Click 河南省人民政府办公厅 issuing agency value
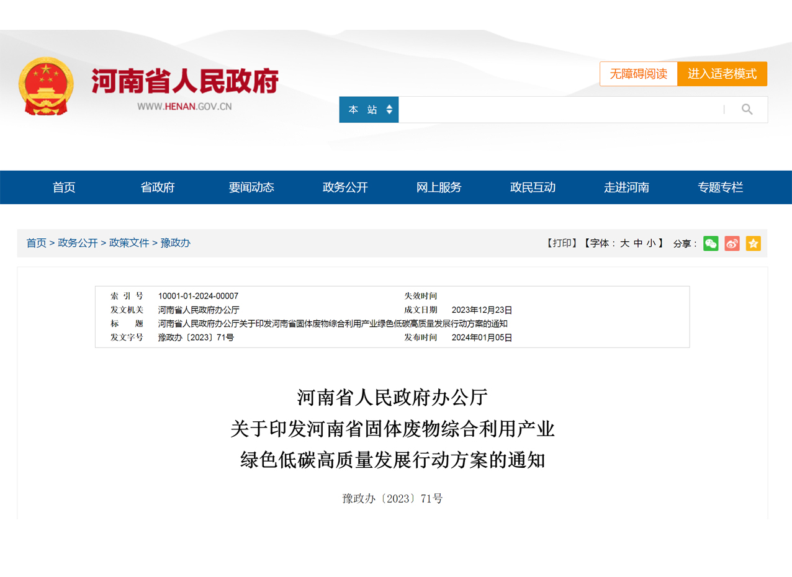The width and height of the screenshot is (792, 577). coord(199,310)
